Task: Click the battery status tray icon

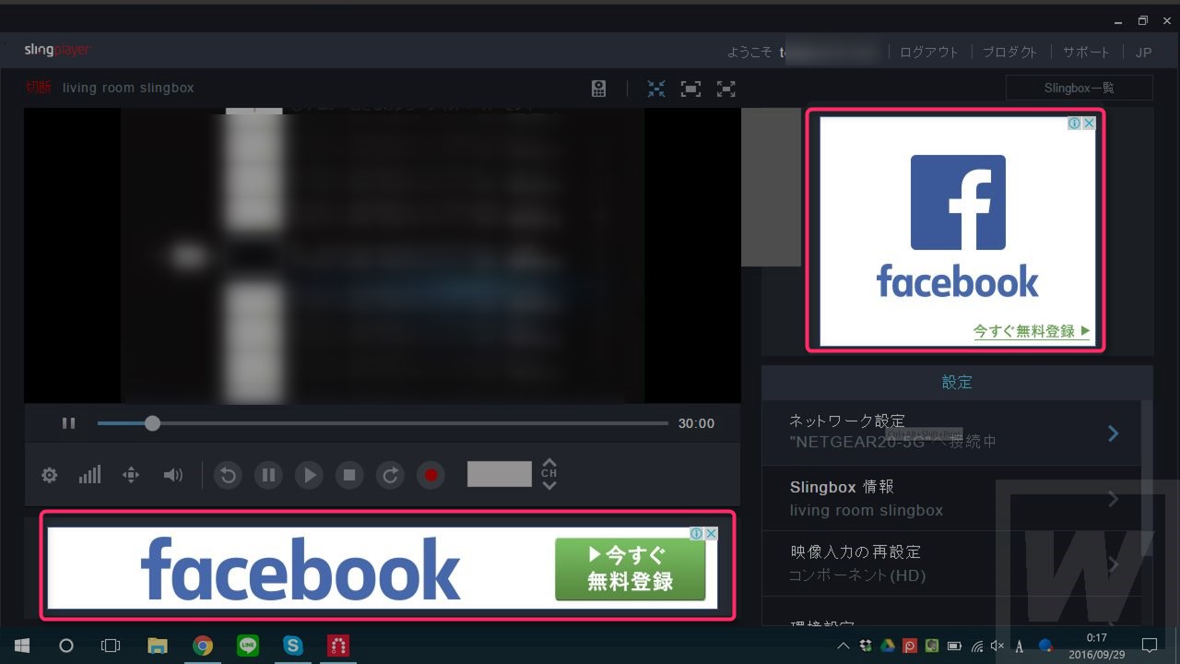Action: click(x=955, y=646)
